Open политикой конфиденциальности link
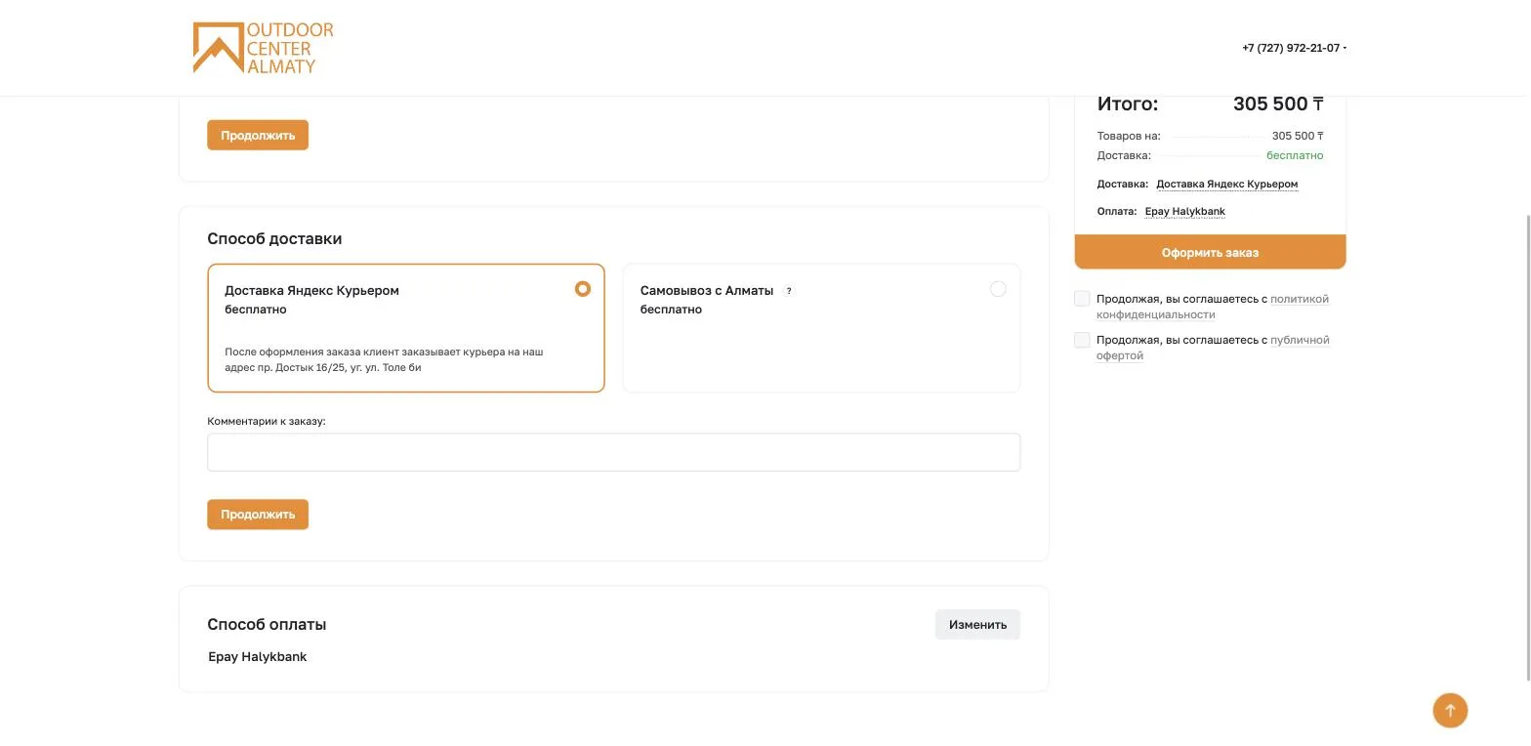 (1213, 307)
